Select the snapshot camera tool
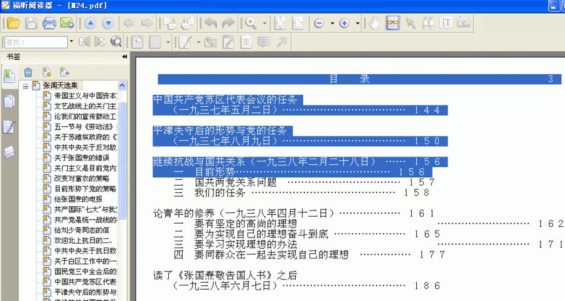The width and height of the screenshot is (565, 301). (464, 23)
